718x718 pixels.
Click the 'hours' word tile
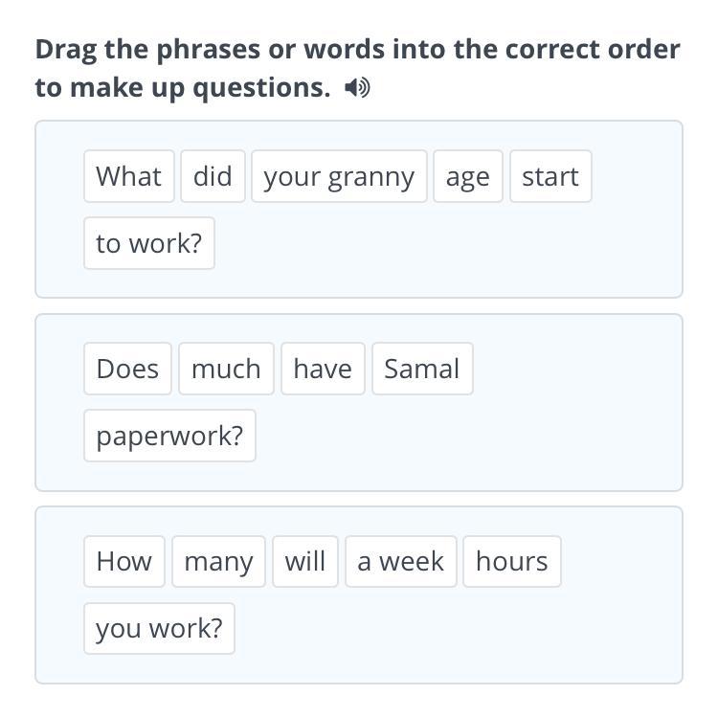[x=512, y=561]
